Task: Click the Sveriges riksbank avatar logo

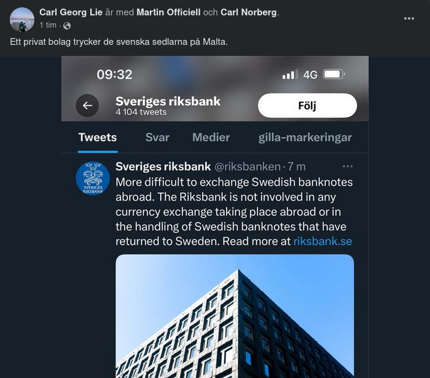Action: [x=93, y=178]
